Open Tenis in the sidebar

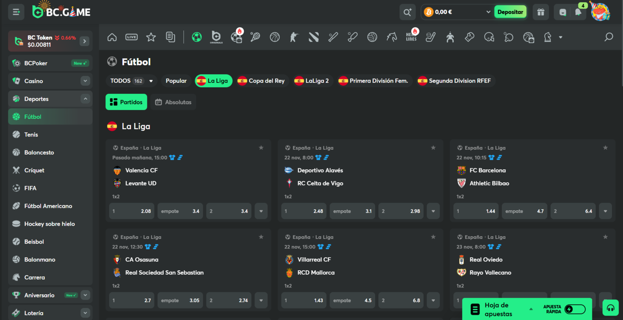tap(31, 135)
